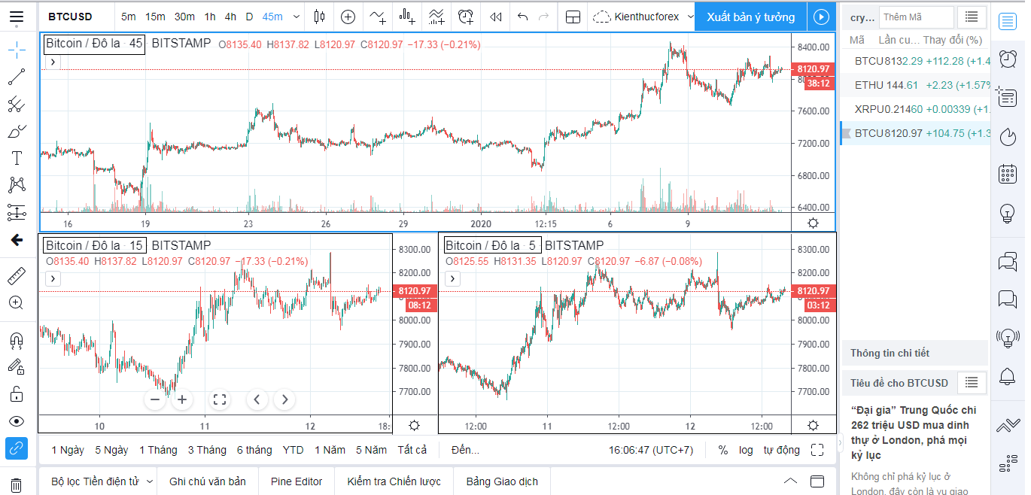This screenshot has width=1031, height=495.
Task: Open the Kienthucforex layout dropdown
Action: (x=644, y=17)
